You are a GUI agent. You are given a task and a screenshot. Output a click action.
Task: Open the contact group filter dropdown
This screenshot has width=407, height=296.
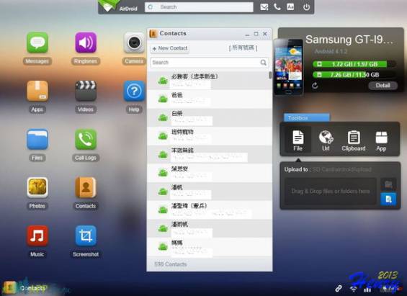[x=243, y=48]
